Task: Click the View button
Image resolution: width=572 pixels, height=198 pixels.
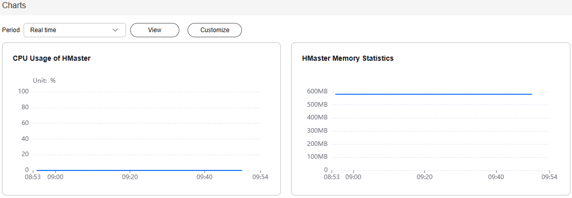Action: (x=155, y=30)
